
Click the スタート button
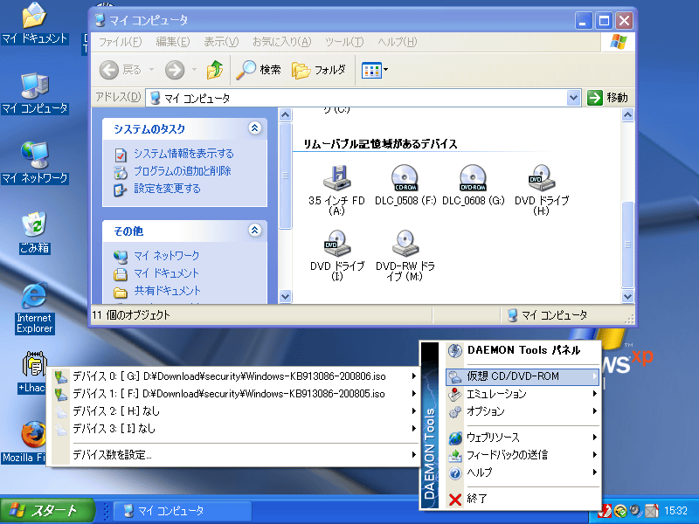(x=47, y=511)
